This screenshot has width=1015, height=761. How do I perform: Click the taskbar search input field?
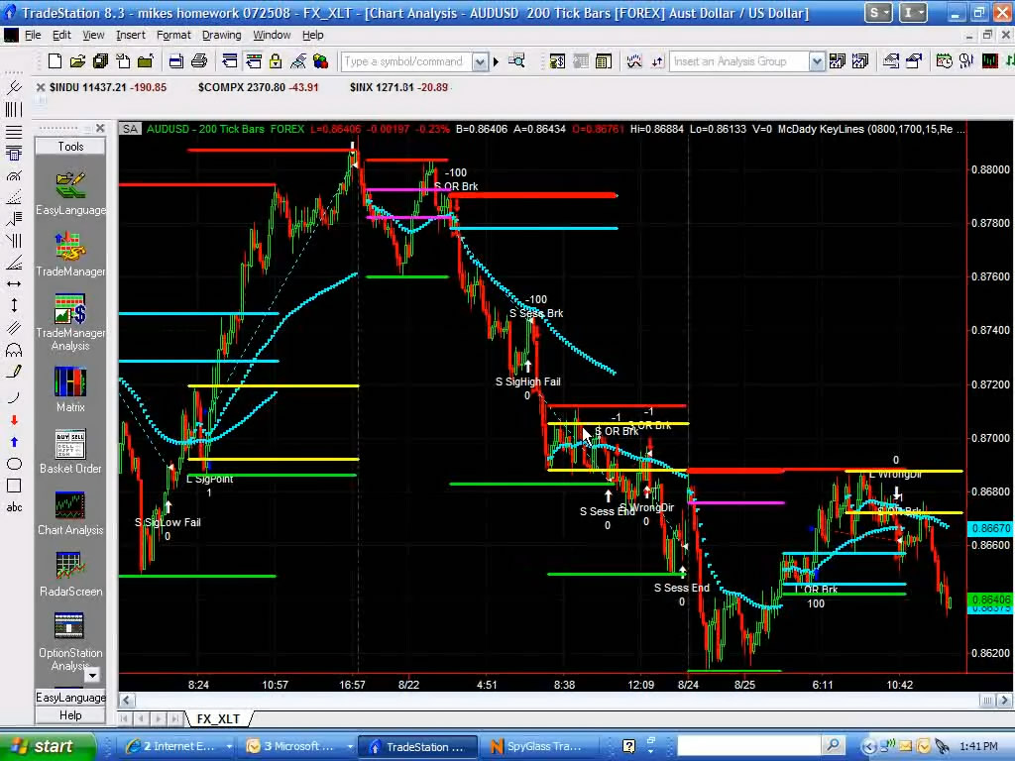tap(749, 746)
